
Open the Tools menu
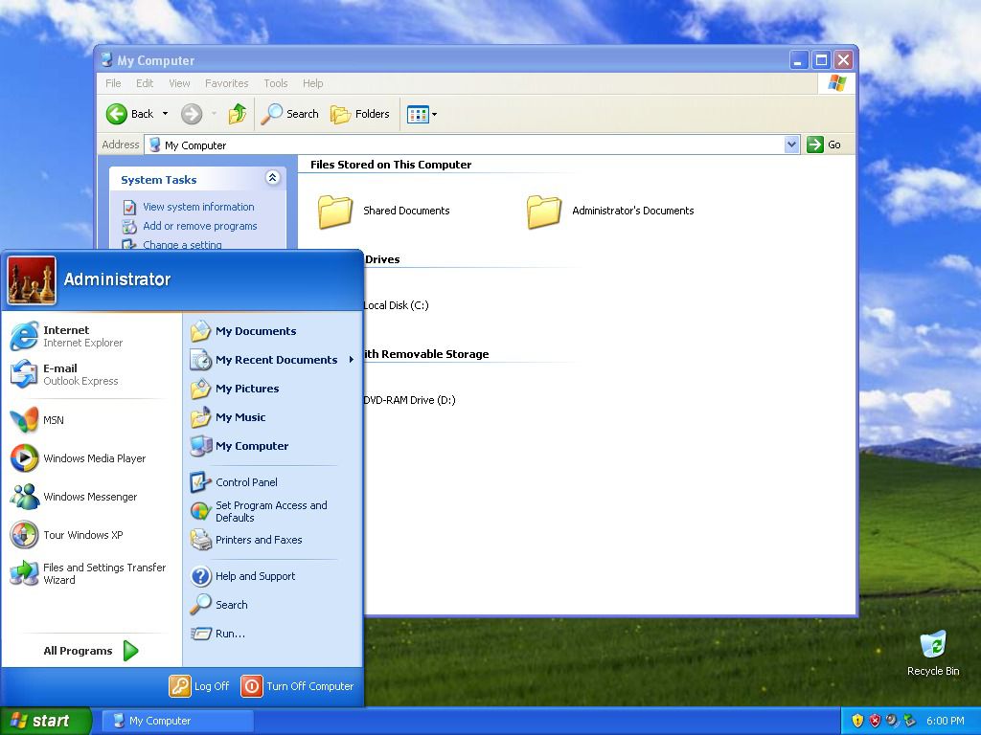275,83
